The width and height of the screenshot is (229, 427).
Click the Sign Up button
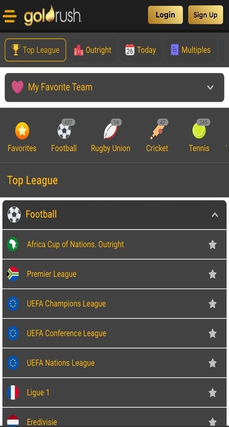(205, 15)
